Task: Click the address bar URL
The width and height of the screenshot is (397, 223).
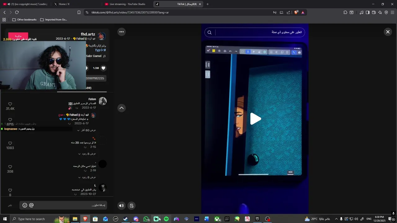Action: pos(130,12)
